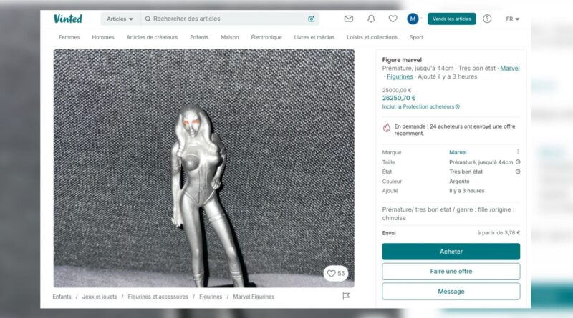The width and height of the screenshot is (573, 318).
Task: Open the Livres et médias tab
Action: tap(314, 37)
